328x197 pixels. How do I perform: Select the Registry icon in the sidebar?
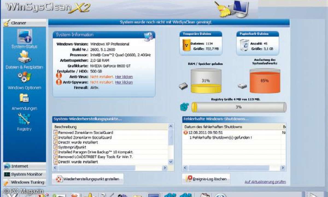(25, 119)
